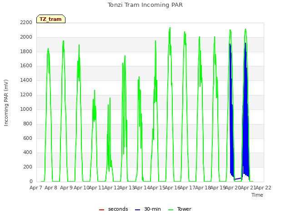Click the Time axis label
Image resolution: width=291 pixels, height=218 pixels.
(257, 195)
